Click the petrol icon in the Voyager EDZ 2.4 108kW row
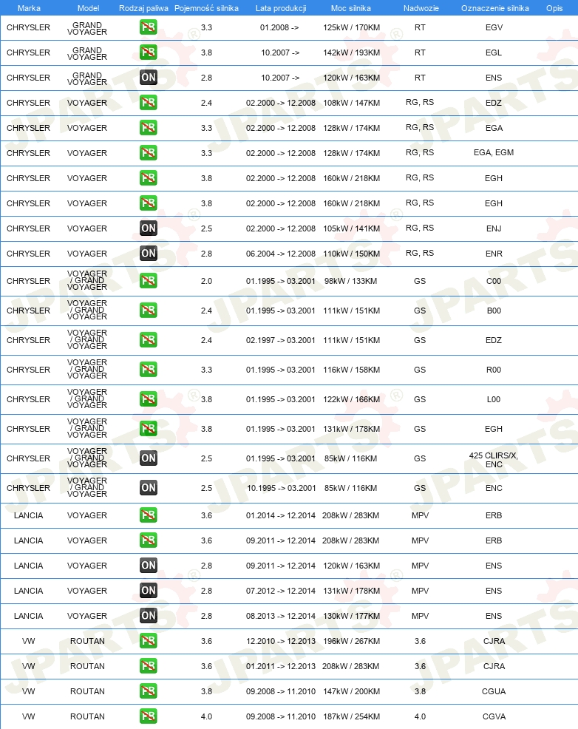The height and width of the screenshot is (729, 578). tap(149, 103)
